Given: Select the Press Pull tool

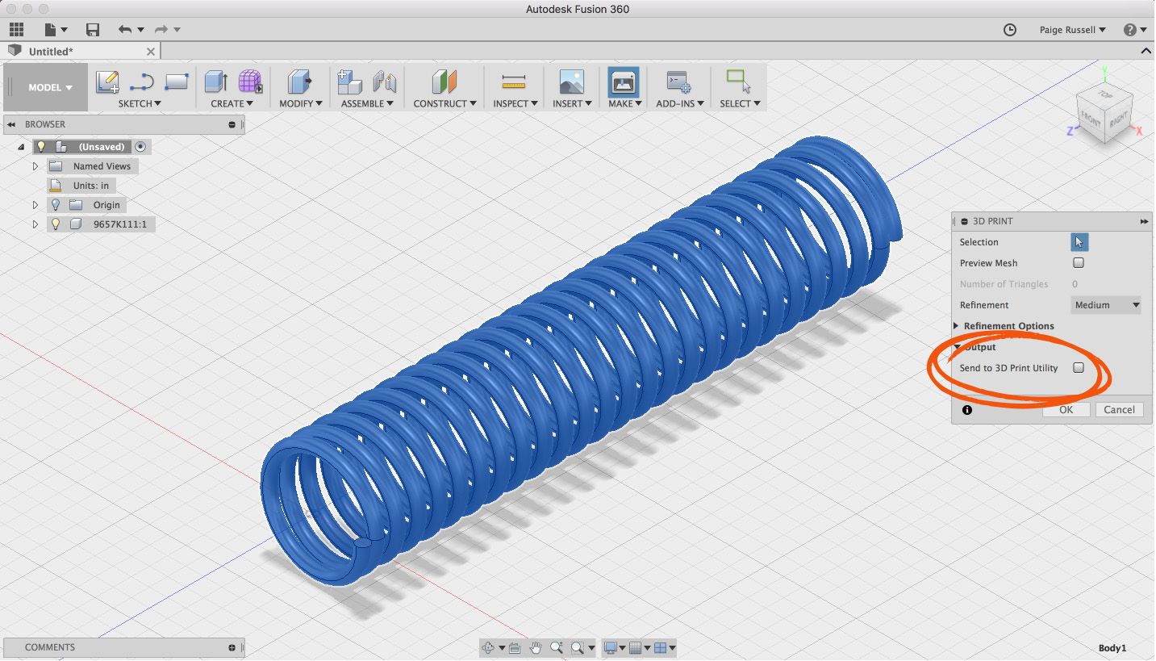Looking at the screenshot, I should click(x=299, y=82).
